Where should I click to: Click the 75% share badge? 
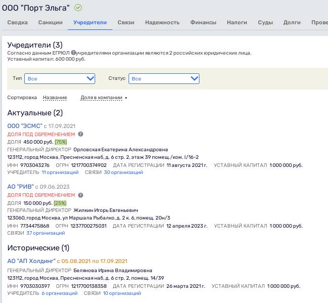coord(61,142)
